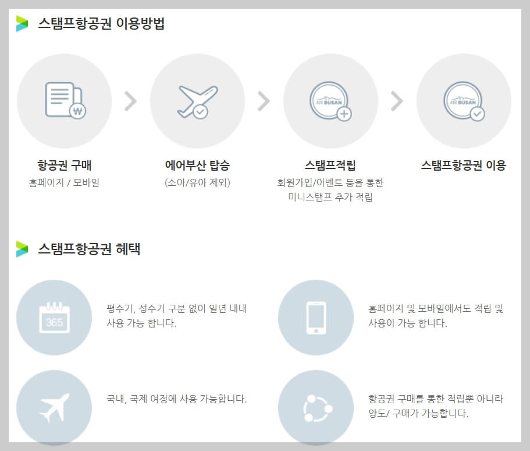This screenshot has width=530, height=451.
Task: Open the 스탬프항공권 이용방법 section heading
Action: [x=102, y=23]
